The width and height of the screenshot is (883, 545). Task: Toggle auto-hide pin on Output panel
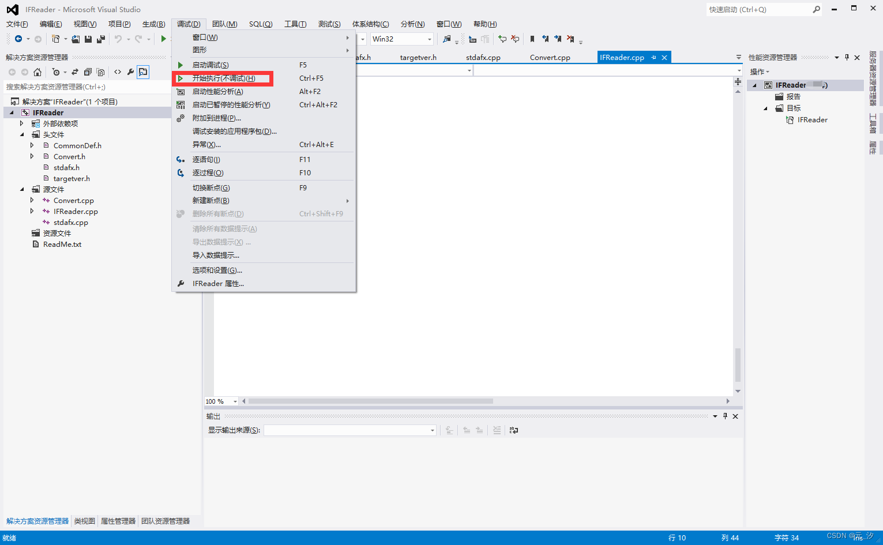pos(725,416)
